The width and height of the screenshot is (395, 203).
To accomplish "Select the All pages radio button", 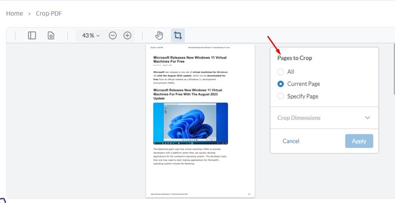I will pos(280,72).
